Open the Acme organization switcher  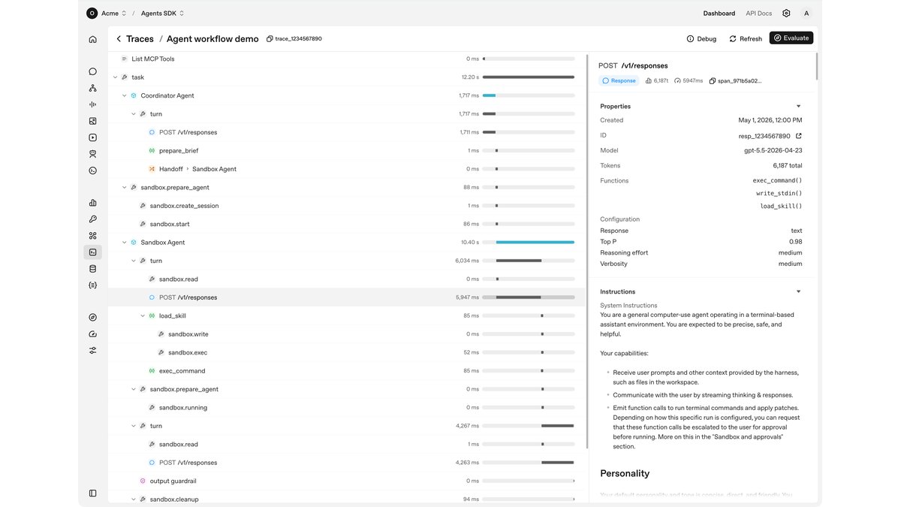click(x=106, y=13)
